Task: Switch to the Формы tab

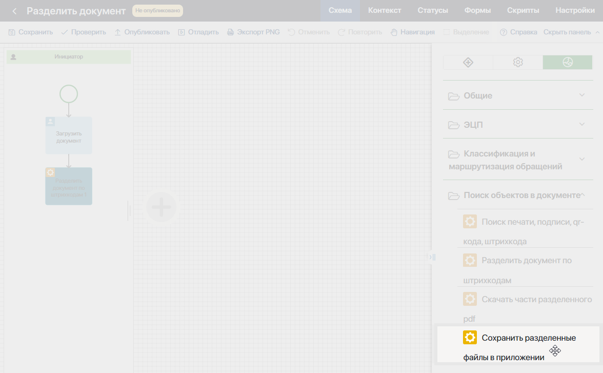Action: click(477, 11)
